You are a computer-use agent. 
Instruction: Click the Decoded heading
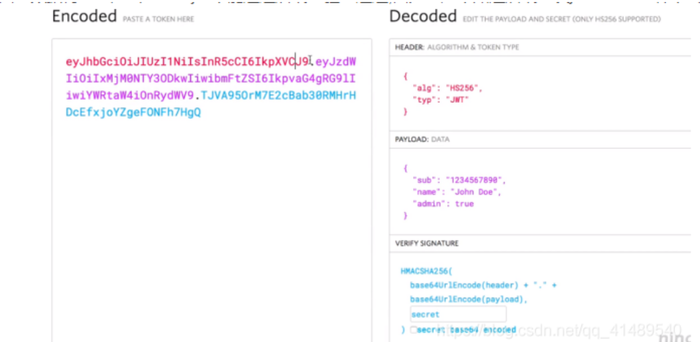pos(423,17)
